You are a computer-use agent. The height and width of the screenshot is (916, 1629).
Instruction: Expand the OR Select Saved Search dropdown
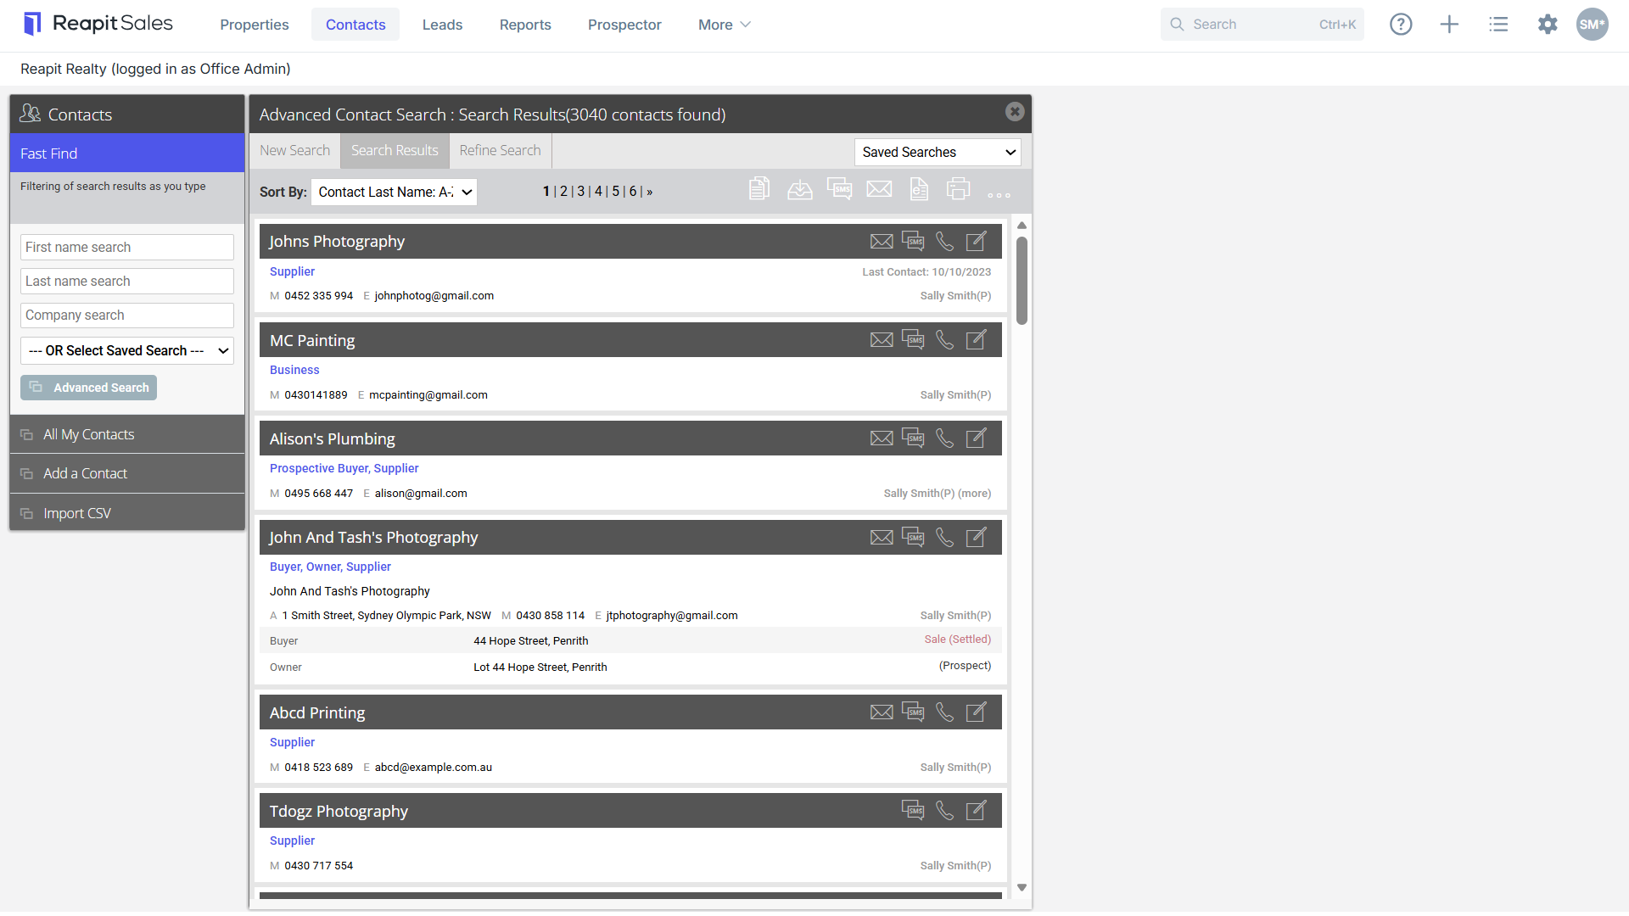[x=127, y=351]
